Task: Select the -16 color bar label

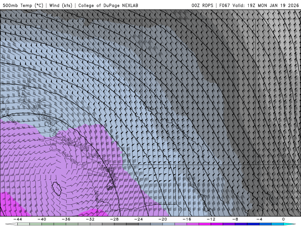Action: pyautogui.click(x=187, y=219)
